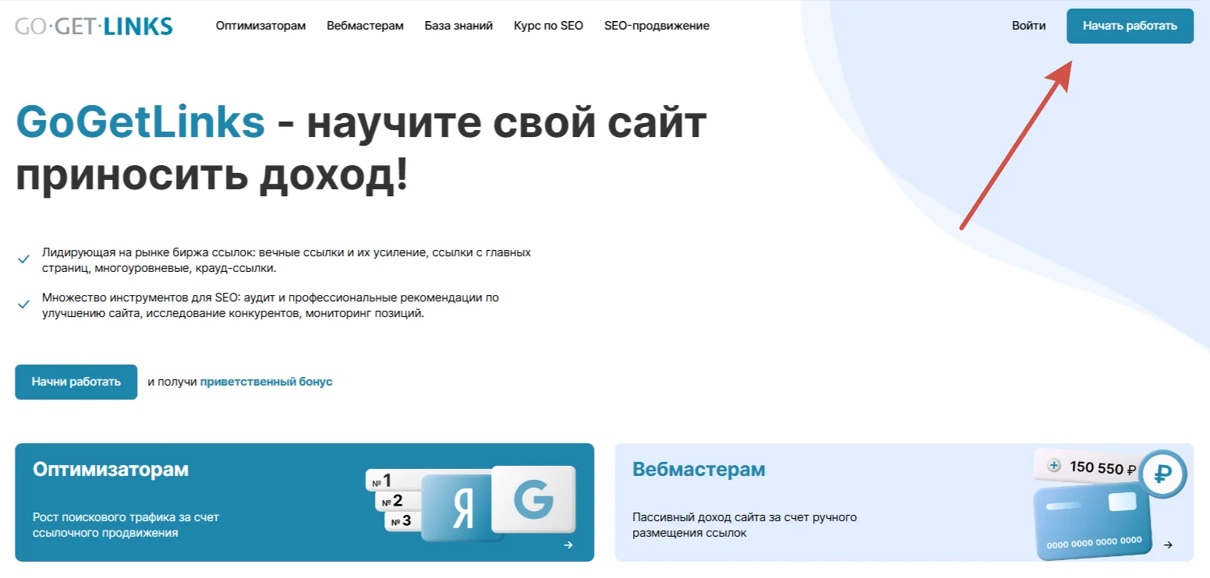Click text 'Пассивный доход сайта за счет ручного'

[745, 516]
